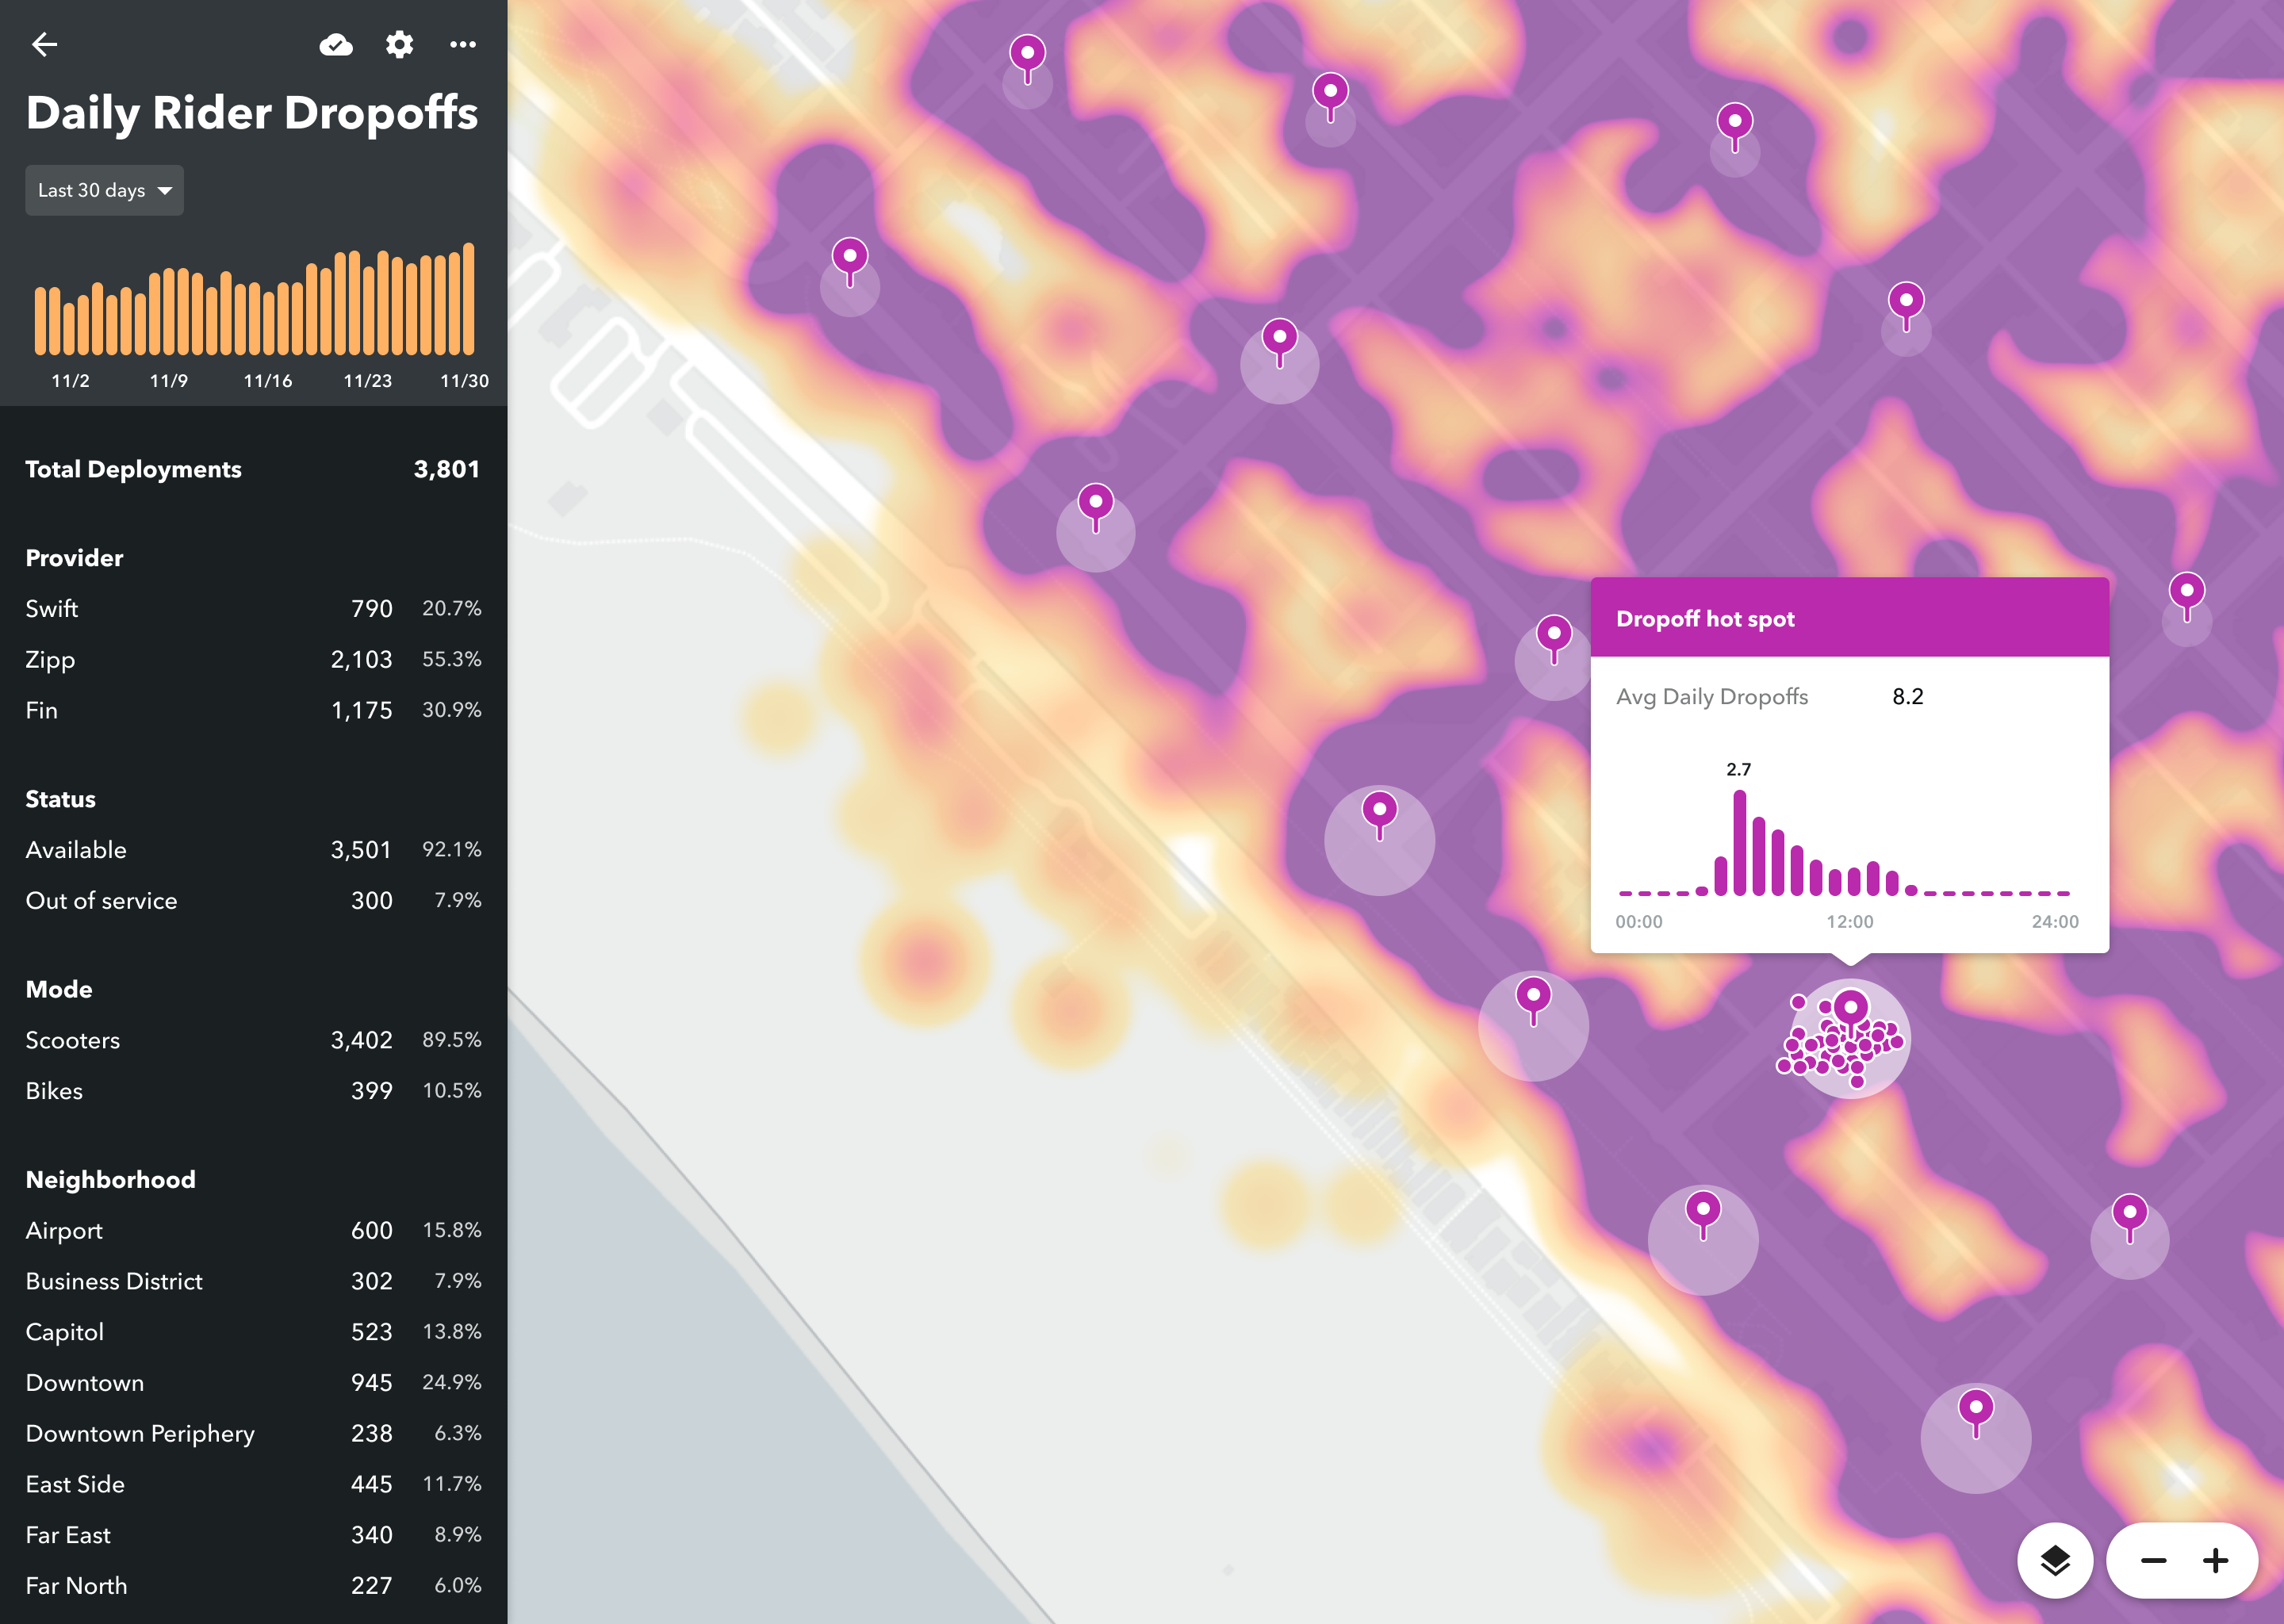2284x1624 pixels.
Task: Zoom out with the minus button
Action: tap(2153, 1560)
